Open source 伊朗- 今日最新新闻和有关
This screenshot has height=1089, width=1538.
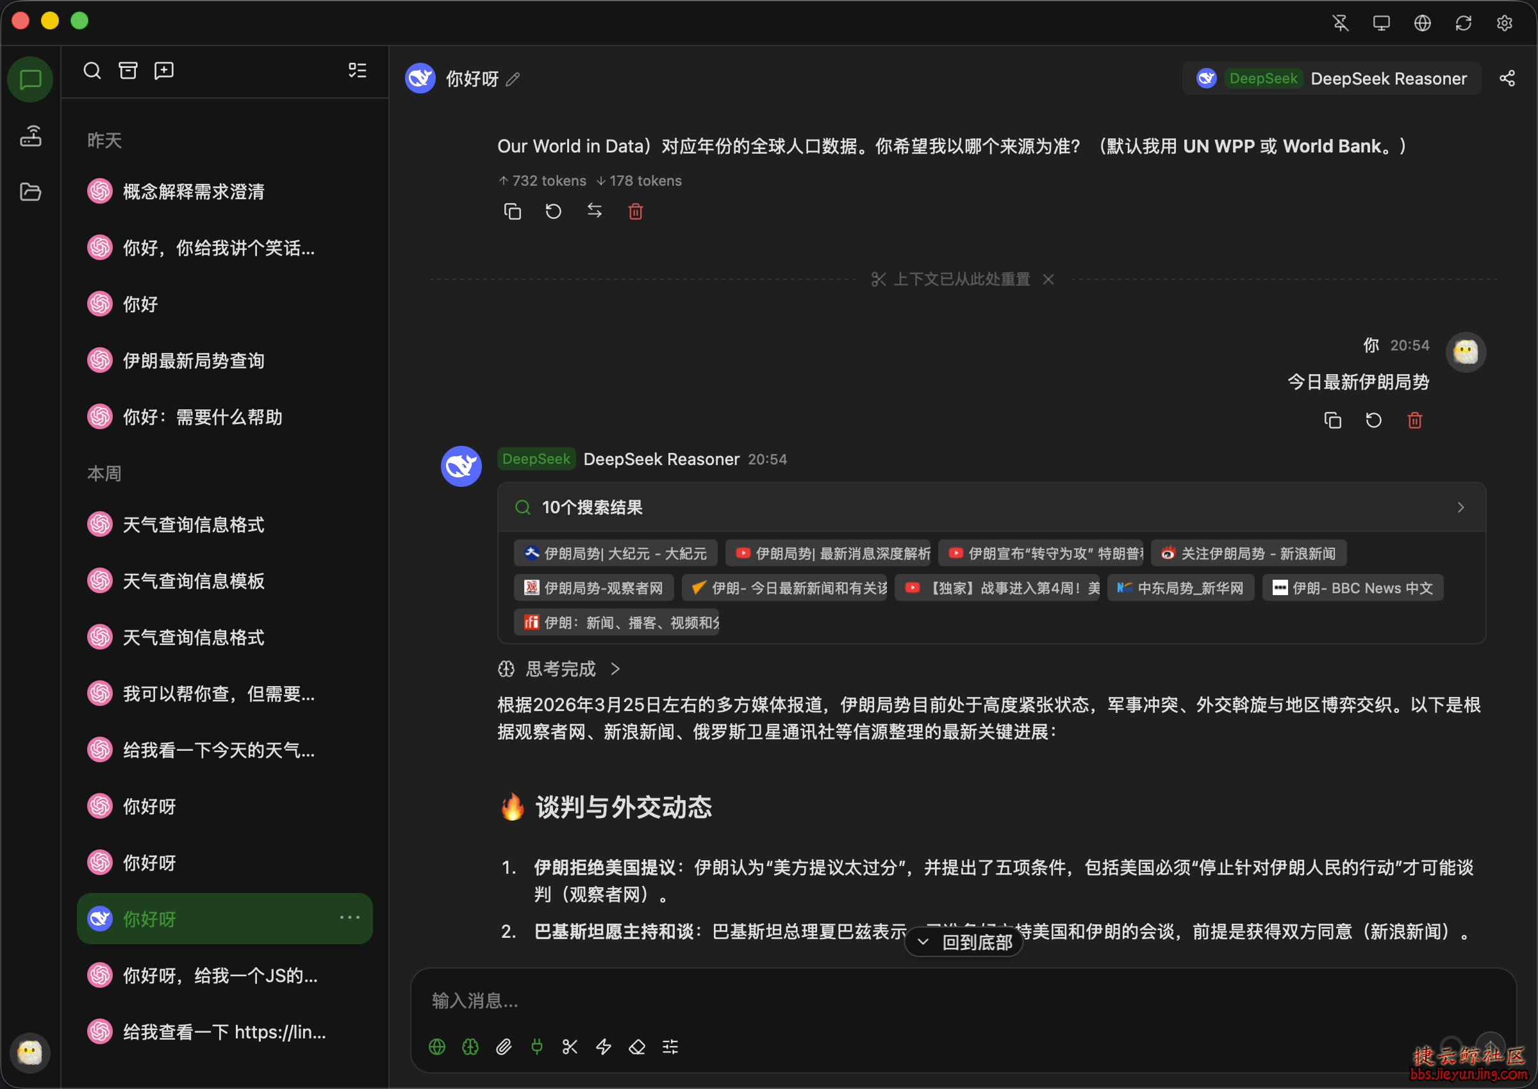point(784,588)
